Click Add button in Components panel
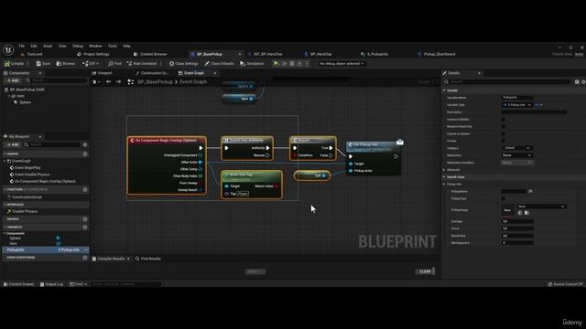Image resolution: width=586 pixels, height=329 pixels. tap(12, 80)
